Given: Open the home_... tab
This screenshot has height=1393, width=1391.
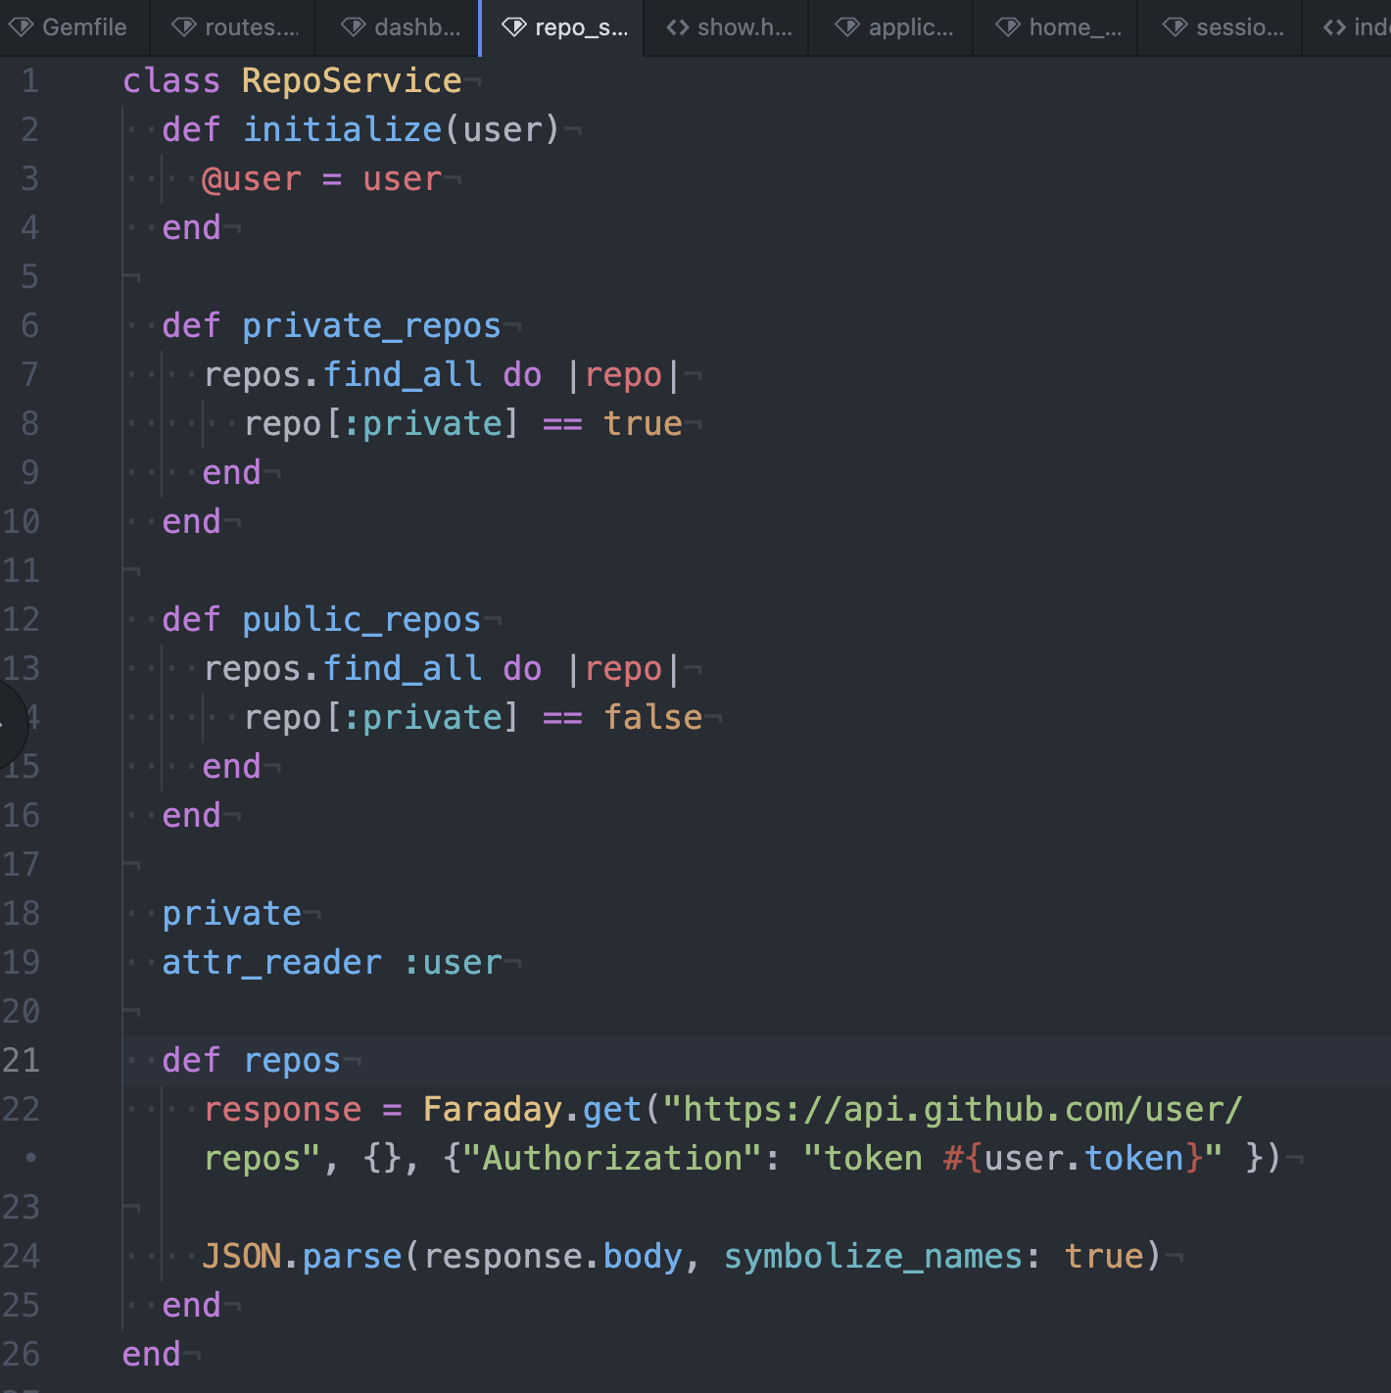Looking at the screenshot, I should (x=1056, y=27).
